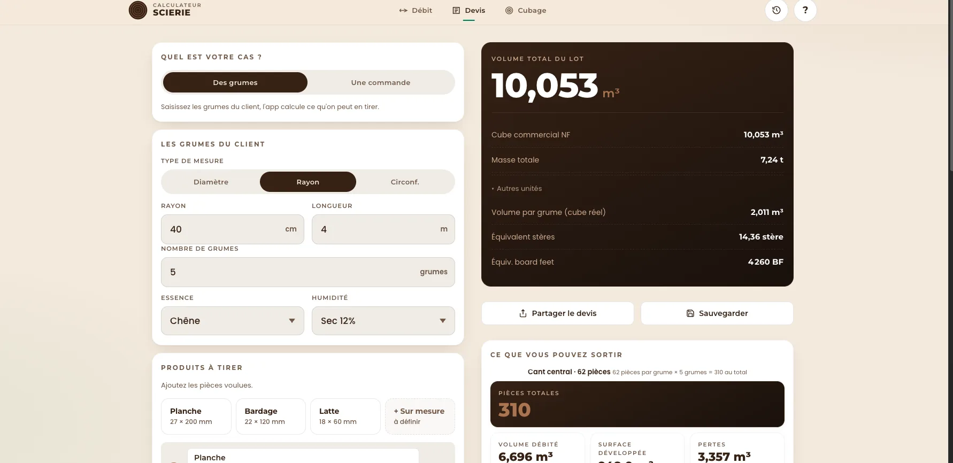The height and width of the screenshot is (463, 953).
Task: Select the 'Des grumes' case option
Action: pyautogui.click(x=235, y=82)
